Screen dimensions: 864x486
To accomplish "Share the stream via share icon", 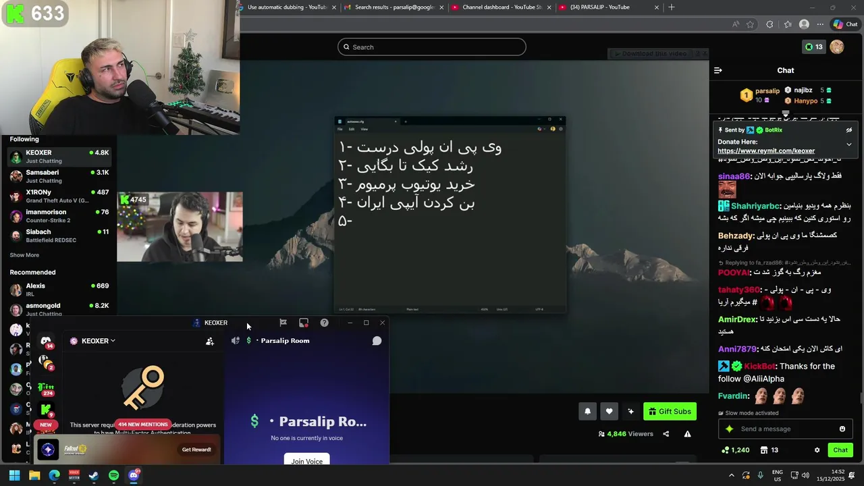I will pyautogui.click(x=666, y=434).
